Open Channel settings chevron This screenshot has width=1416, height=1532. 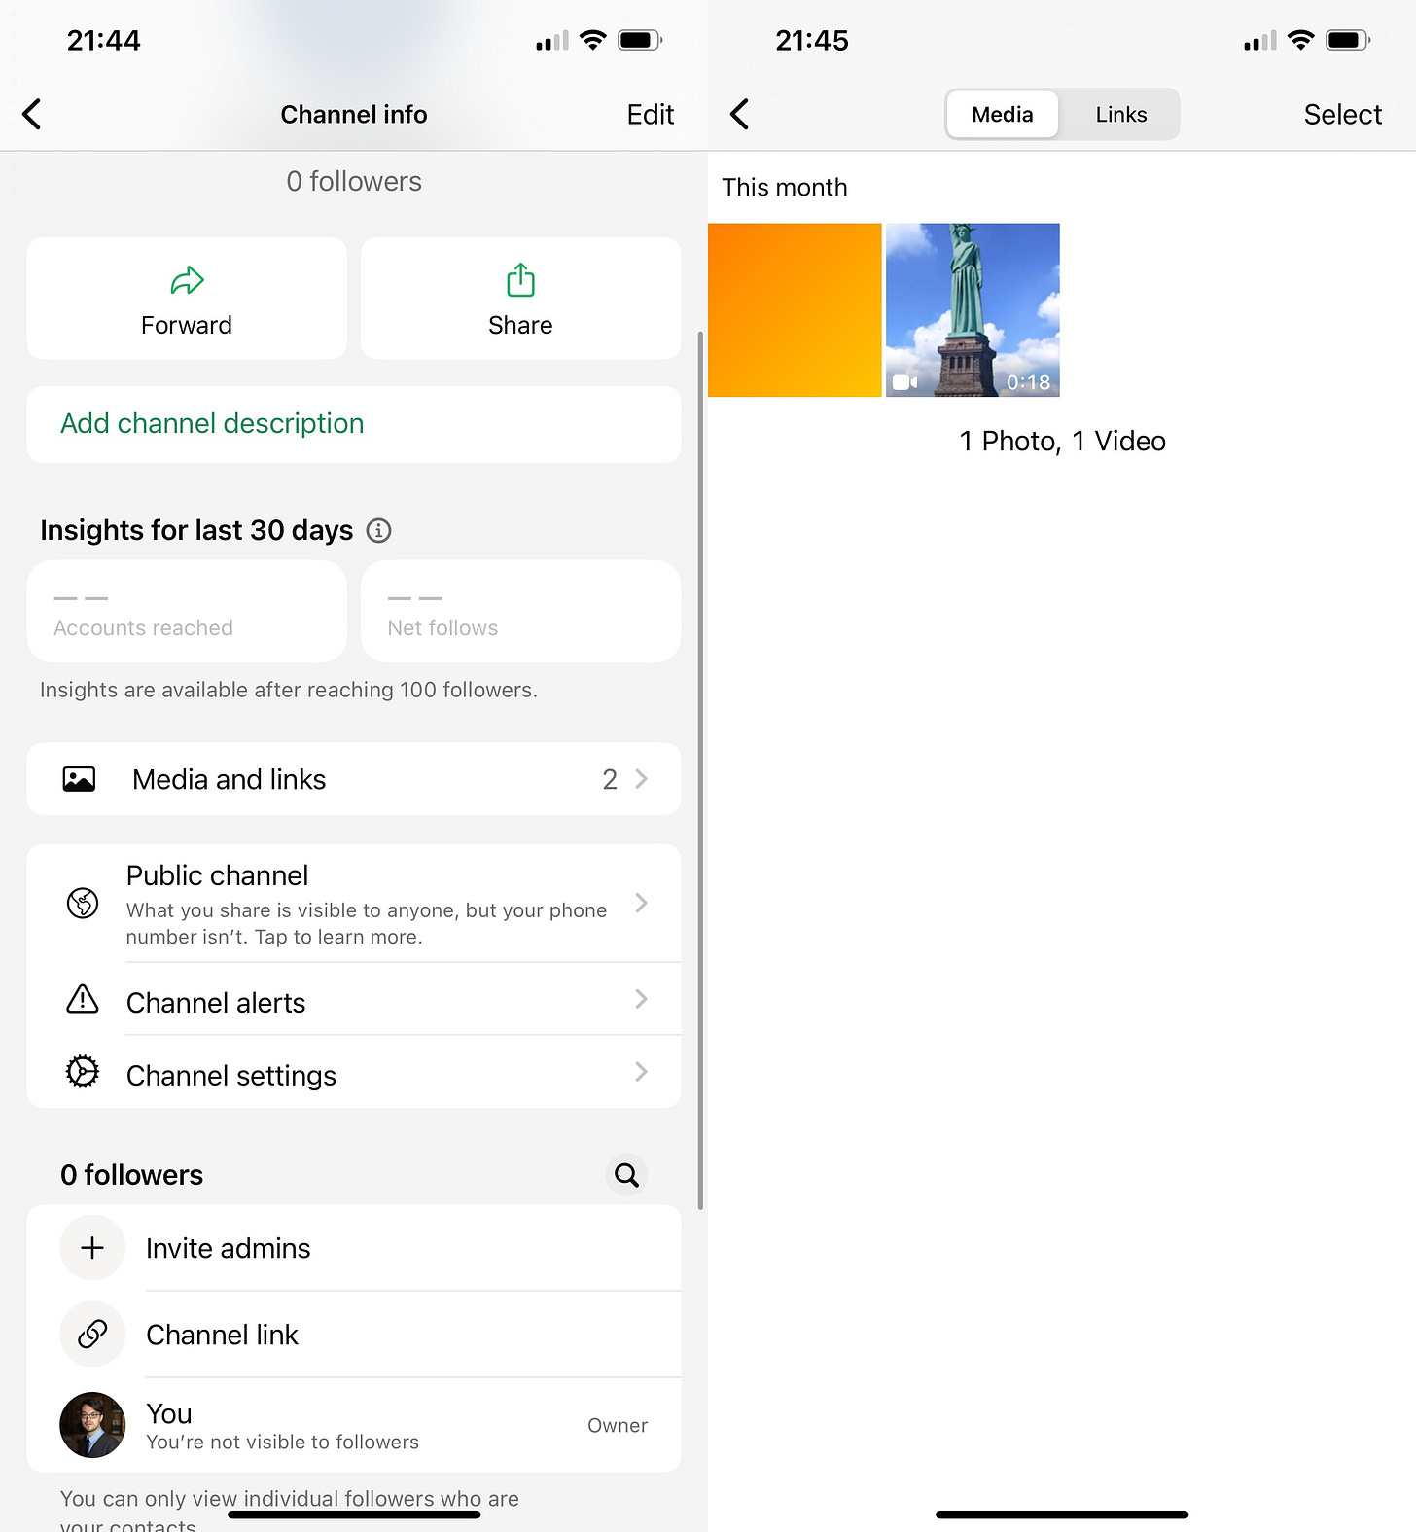point(641,1072)
